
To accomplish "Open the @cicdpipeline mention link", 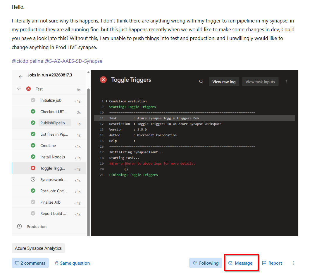I will pos(27,61).
